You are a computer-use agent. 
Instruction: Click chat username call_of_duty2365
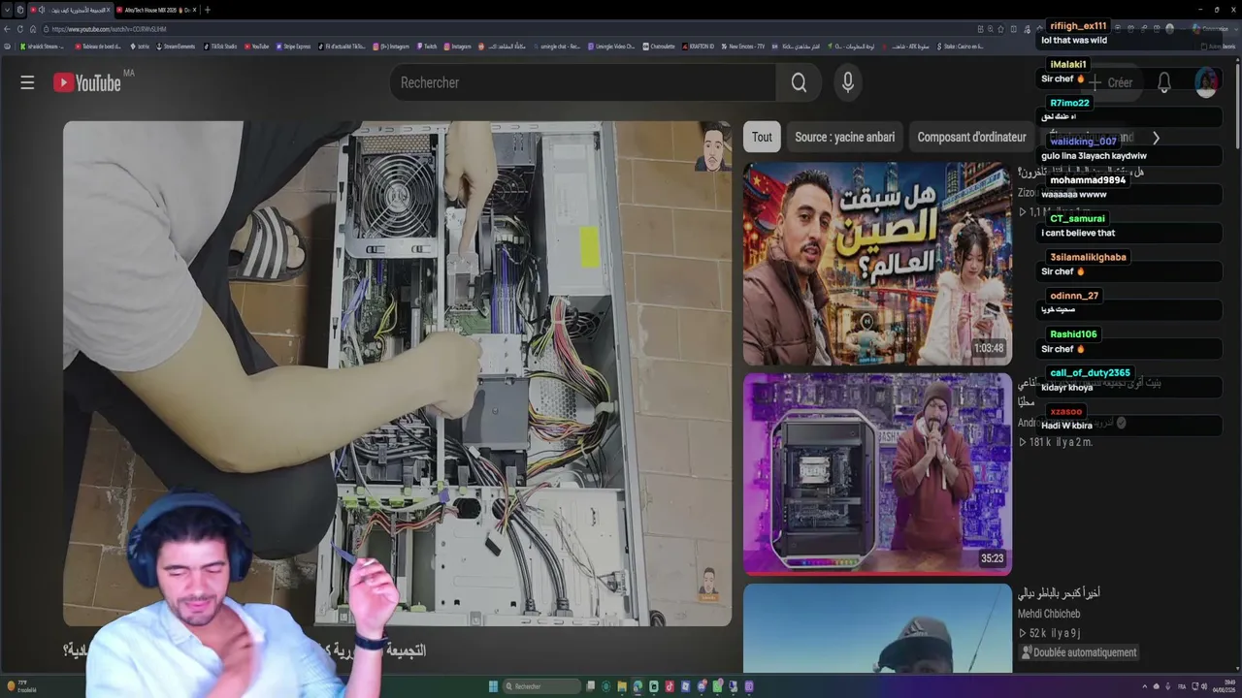click(1090, 373)
